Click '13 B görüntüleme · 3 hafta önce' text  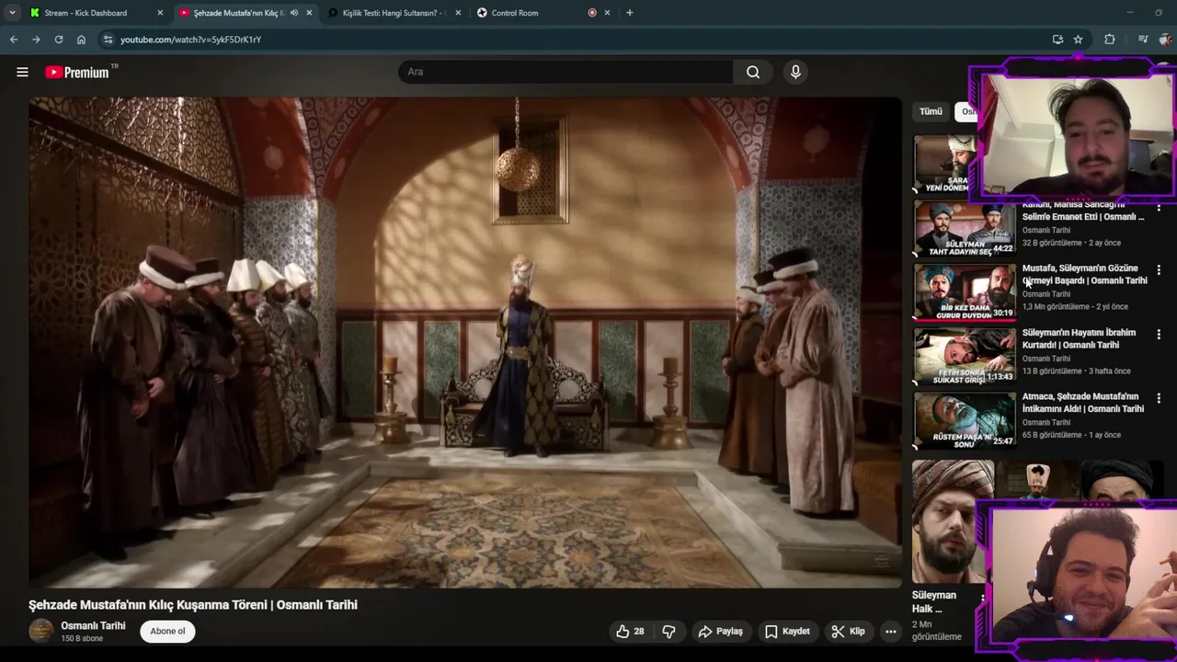(1077, 371)
